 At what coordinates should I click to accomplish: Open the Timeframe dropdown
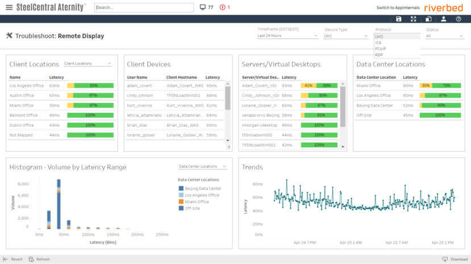pos(287,36)
